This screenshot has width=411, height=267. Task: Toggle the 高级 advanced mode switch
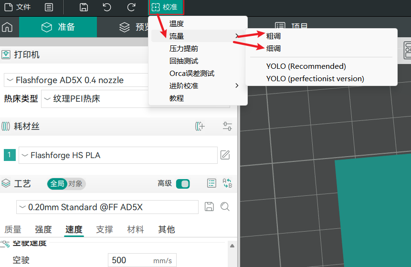(x=182, y=183)
